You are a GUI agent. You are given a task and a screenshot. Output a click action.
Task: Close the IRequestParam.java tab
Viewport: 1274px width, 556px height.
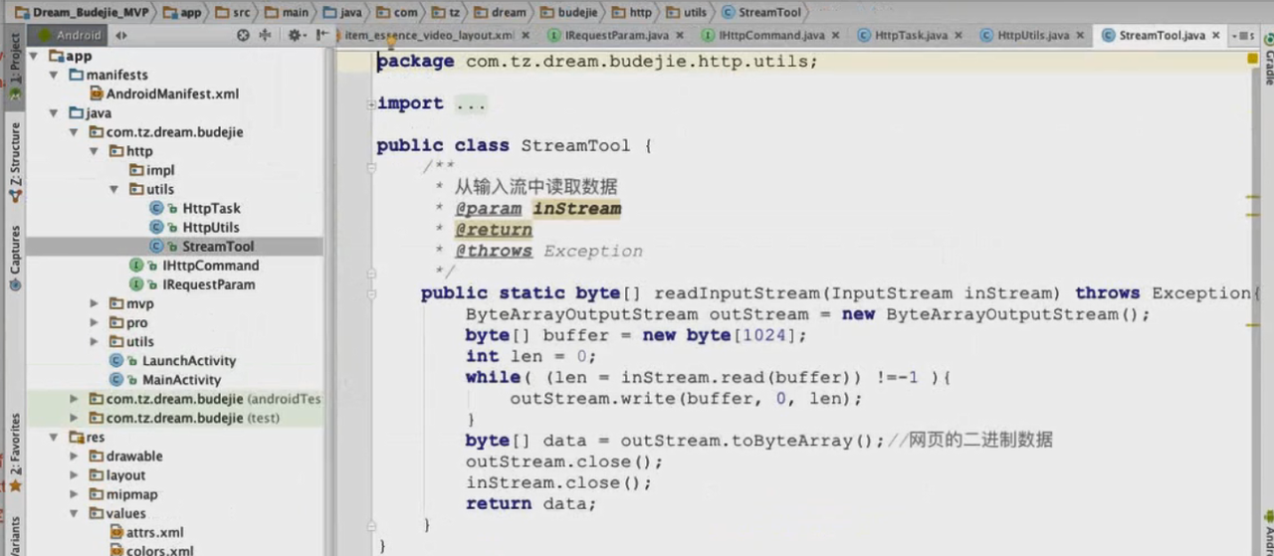680,35
